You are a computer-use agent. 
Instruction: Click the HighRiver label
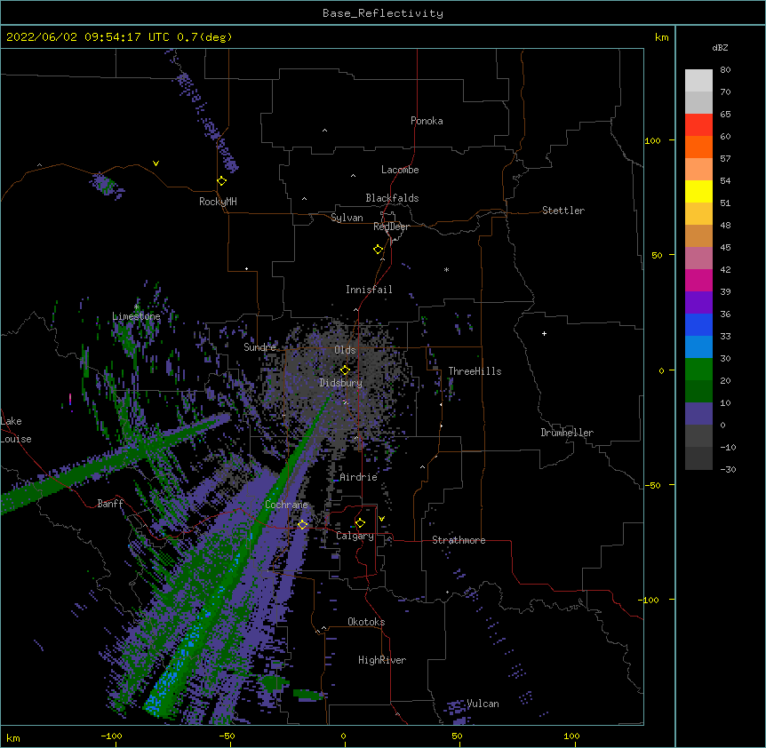[x=382, y=660]
